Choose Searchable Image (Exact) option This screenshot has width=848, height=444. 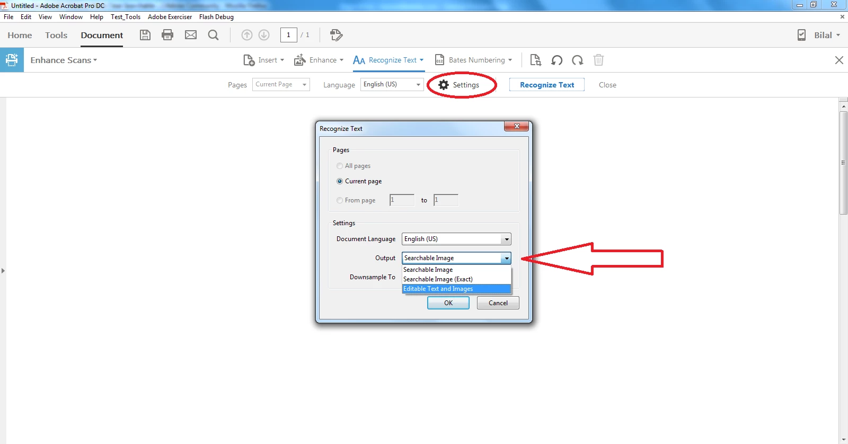456,279
